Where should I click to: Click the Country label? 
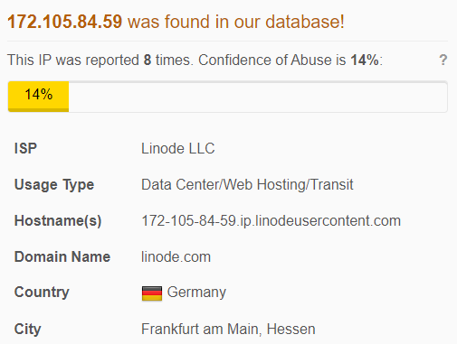tap(42, 293)
